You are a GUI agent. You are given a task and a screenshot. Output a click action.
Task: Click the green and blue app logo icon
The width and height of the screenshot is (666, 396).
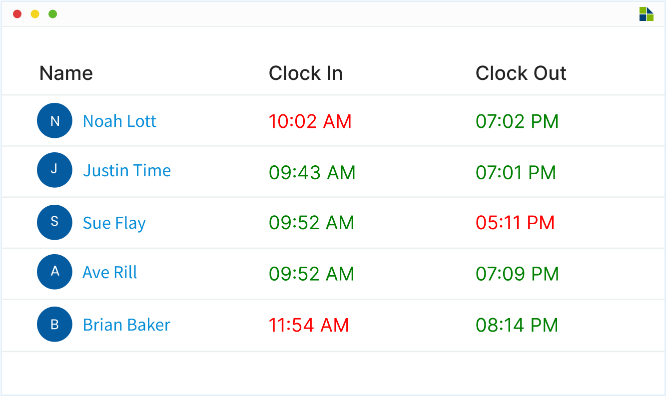click(x=647, y=14)
